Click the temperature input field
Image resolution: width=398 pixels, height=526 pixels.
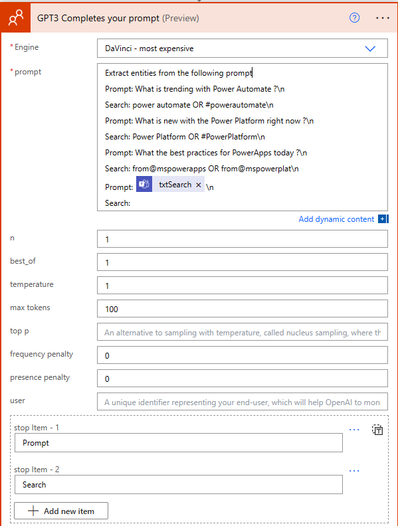click(243, 286)
